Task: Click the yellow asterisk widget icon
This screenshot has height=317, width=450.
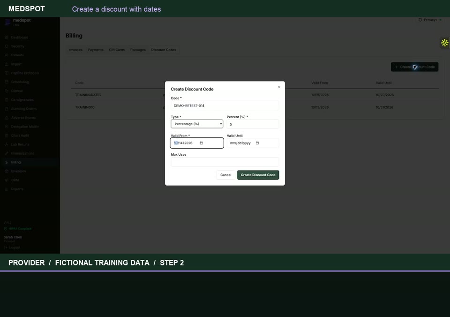Action: 444,43
